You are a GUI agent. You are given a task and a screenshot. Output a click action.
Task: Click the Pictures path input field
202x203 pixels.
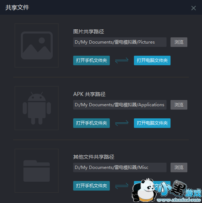(x=120, y=42)
